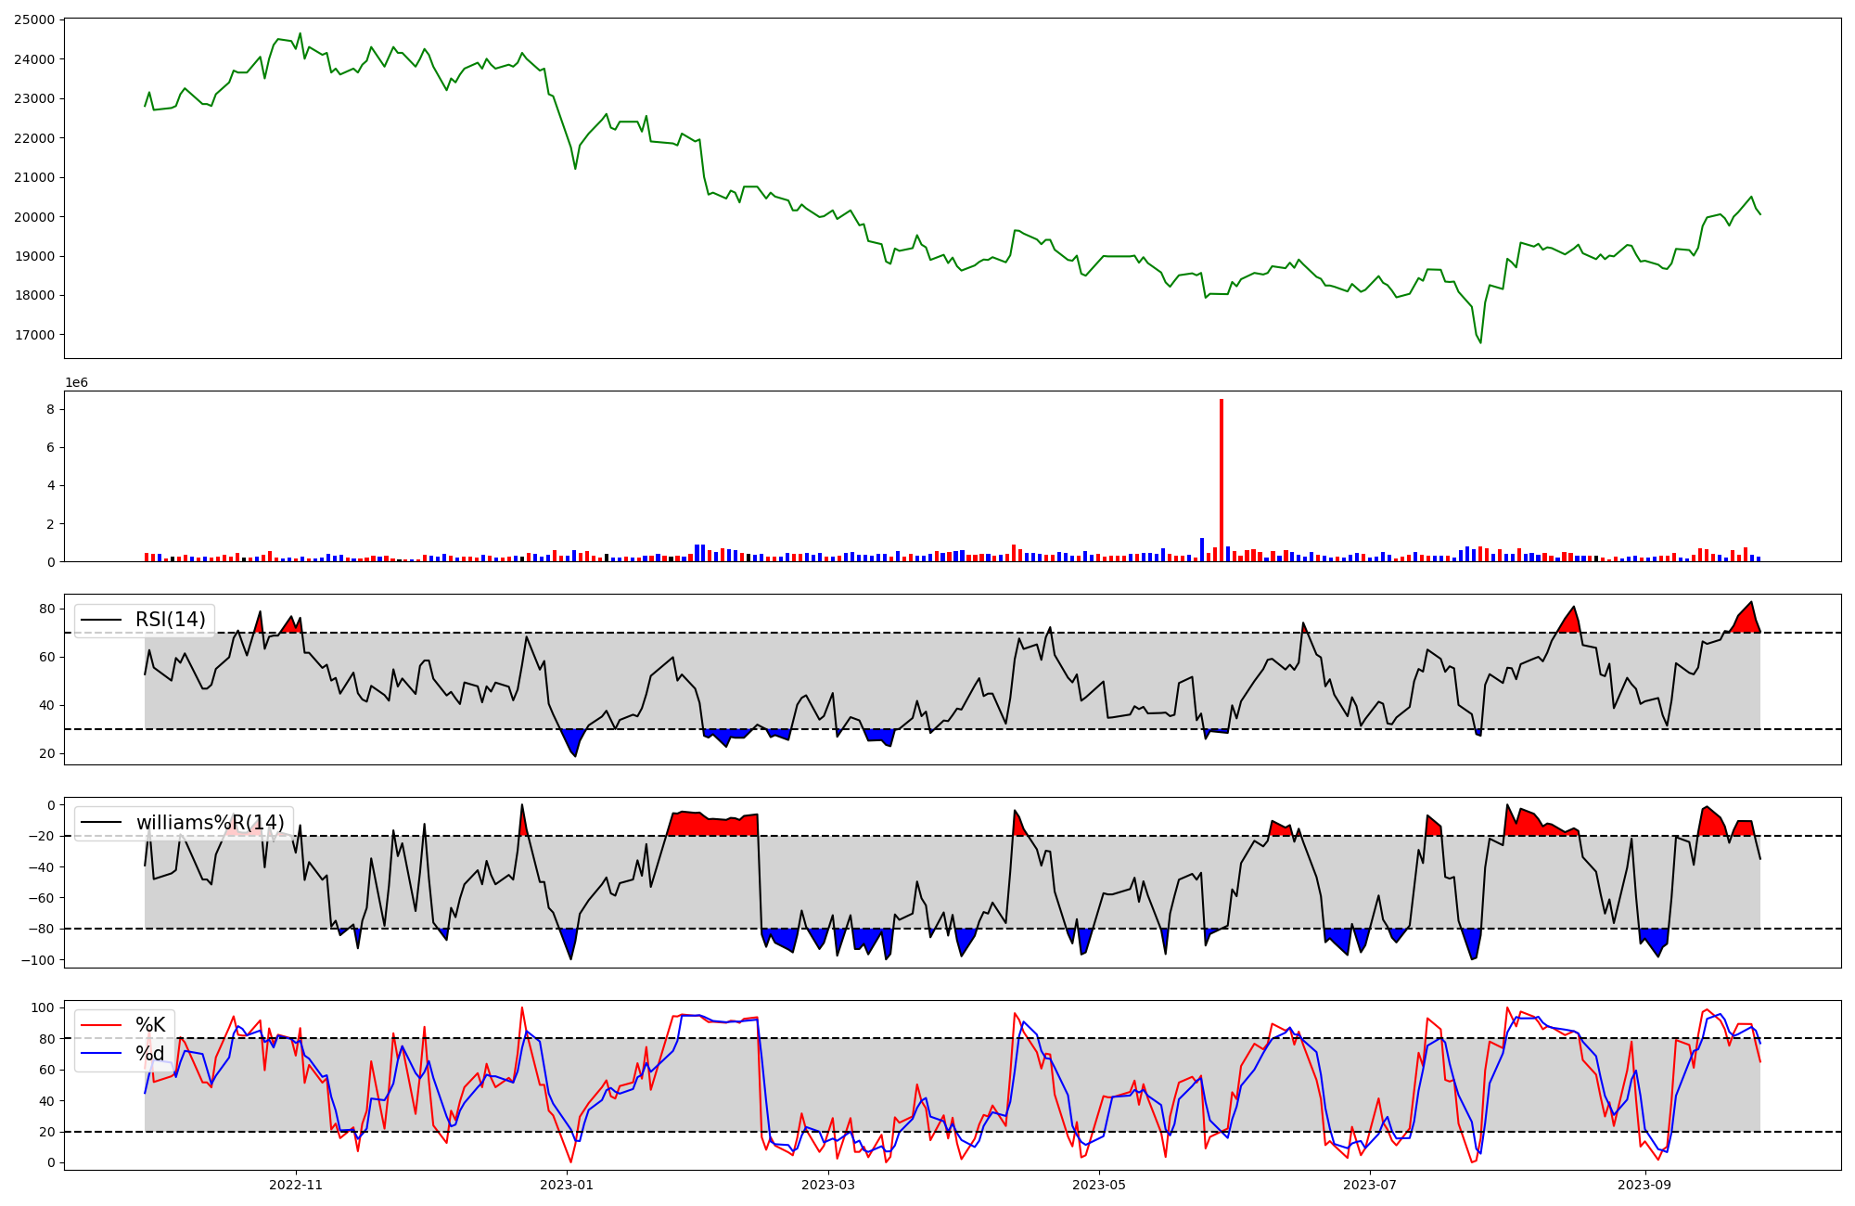Click the -100 tick on Williams %R axis
Image resolution: width=1855 pixels, height=1206 pixels.
tap(37, 960)
